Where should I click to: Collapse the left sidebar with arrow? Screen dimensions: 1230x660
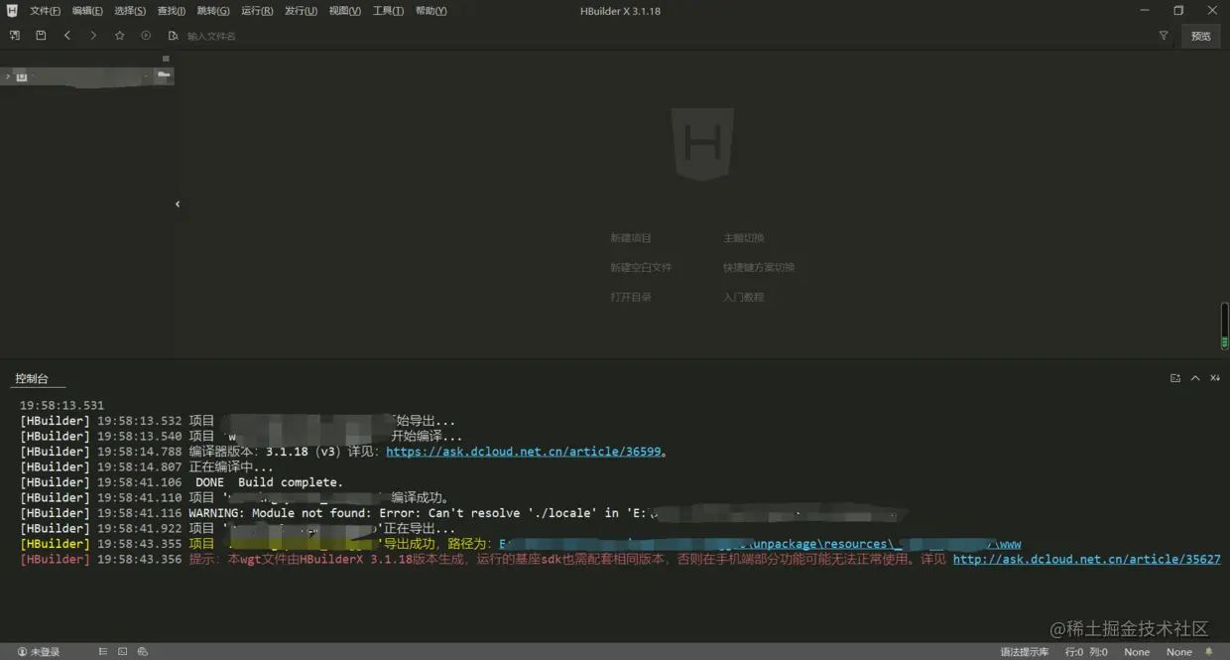178,204
